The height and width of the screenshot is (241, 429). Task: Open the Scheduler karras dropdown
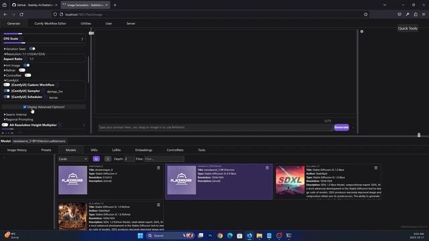point(54,98)
